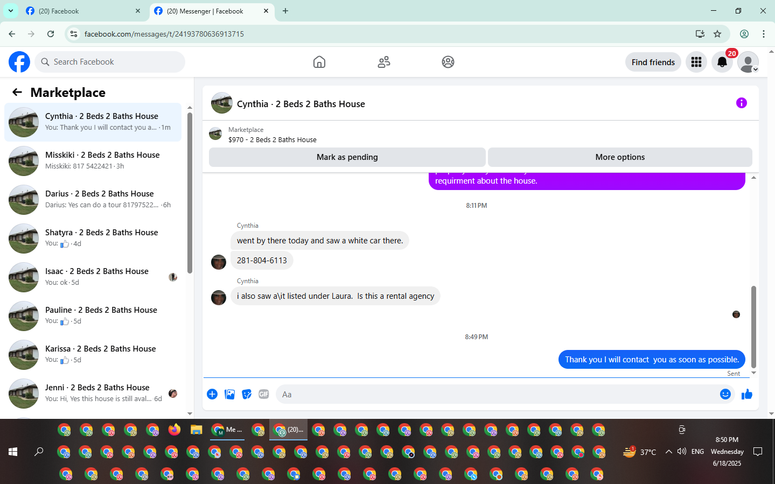775x484 pixels.
Task: Click Cynthia's avatar beside the phone number
Action: click(219, 262)
